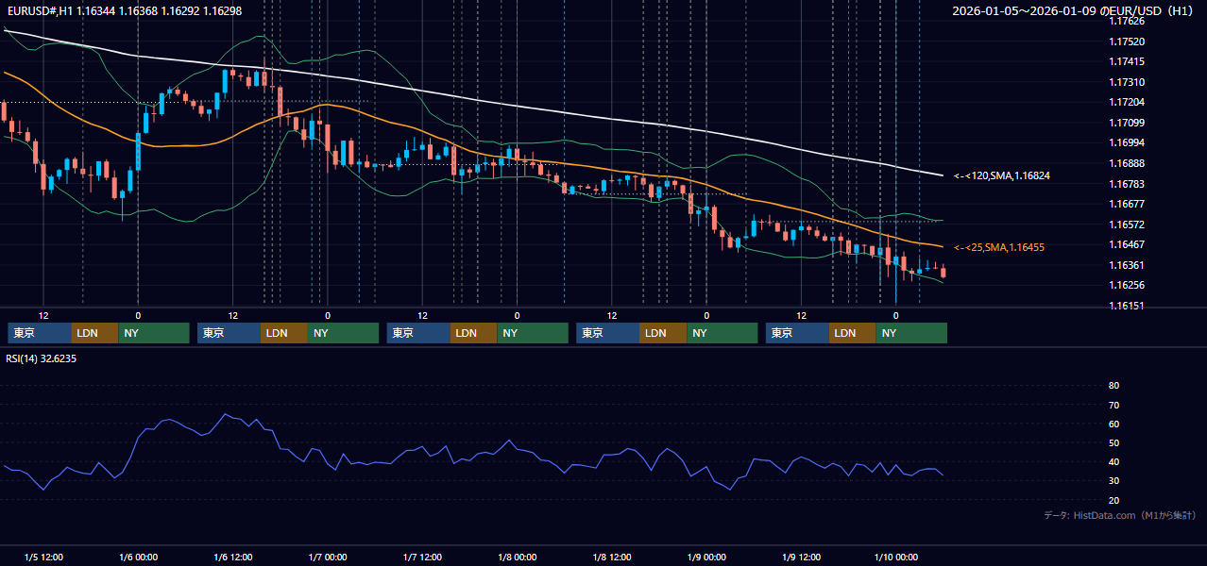1207x566 pixels.
Task: Click the 1/9 00:00 date label
Action: [706, 558]
